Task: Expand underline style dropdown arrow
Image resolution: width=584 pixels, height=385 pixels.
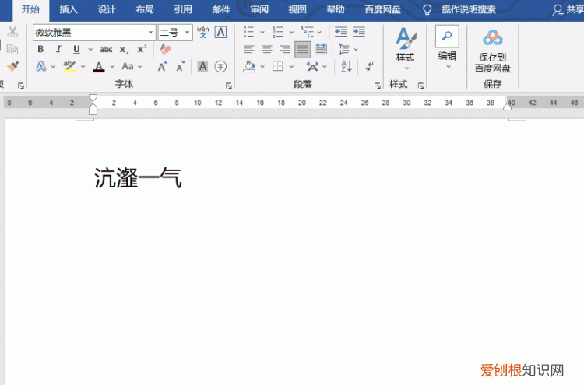Action: click(x=90, y=49)
